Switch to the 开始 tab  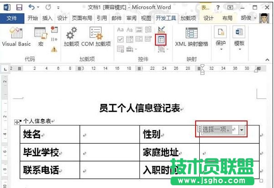tap(32, 18)
